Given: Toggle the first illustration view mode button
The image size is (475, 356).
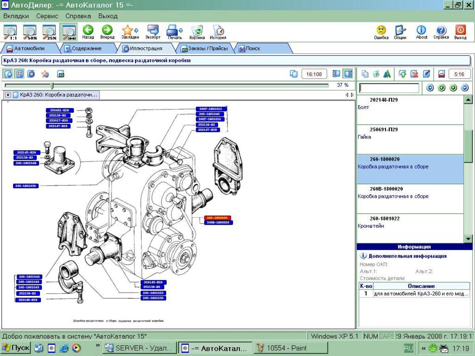Looking at the screenshot, I should pyautogui.click(x=8, y=74).
